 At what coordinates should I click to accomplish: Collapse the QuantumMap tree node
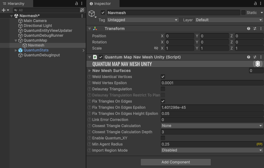click(16, 40)
